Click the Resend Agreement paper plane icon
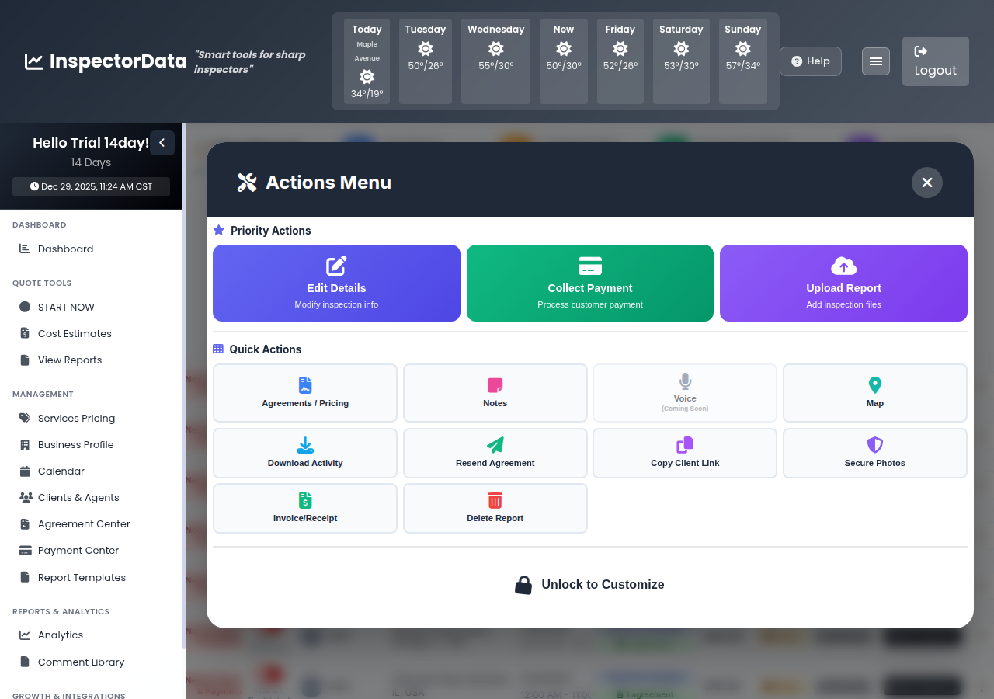994x699 pixels. (495, 444)
